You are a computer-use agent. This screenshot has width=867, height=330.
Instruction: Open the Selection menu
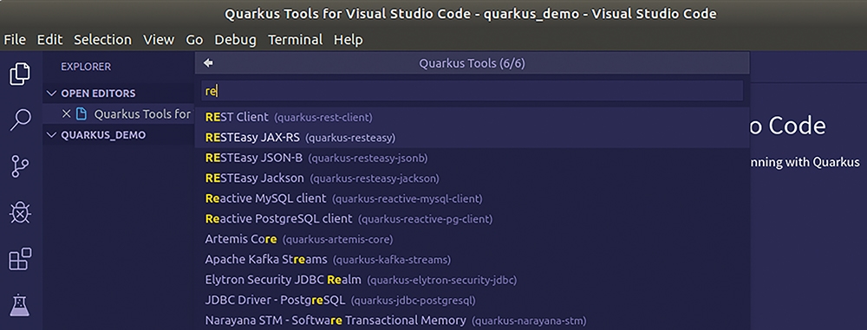(103, 40)
